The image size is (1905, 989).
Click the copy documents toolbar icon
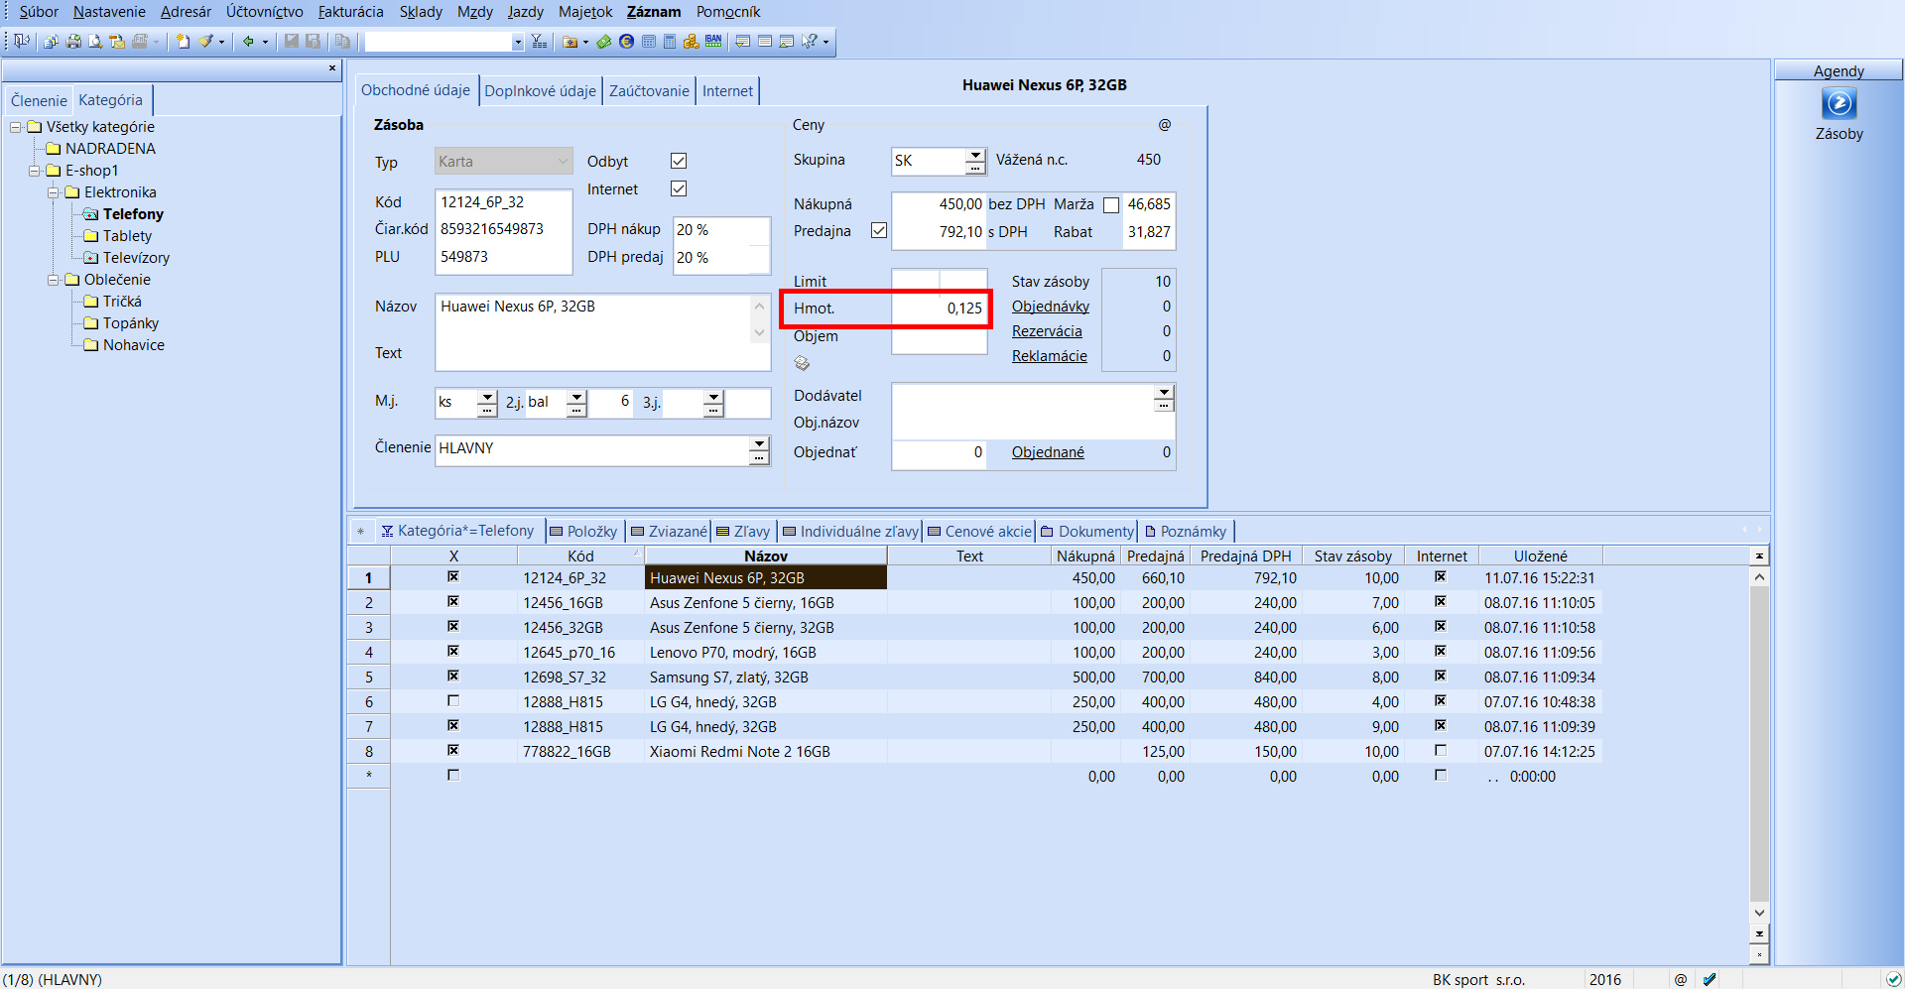pos(51,41)
